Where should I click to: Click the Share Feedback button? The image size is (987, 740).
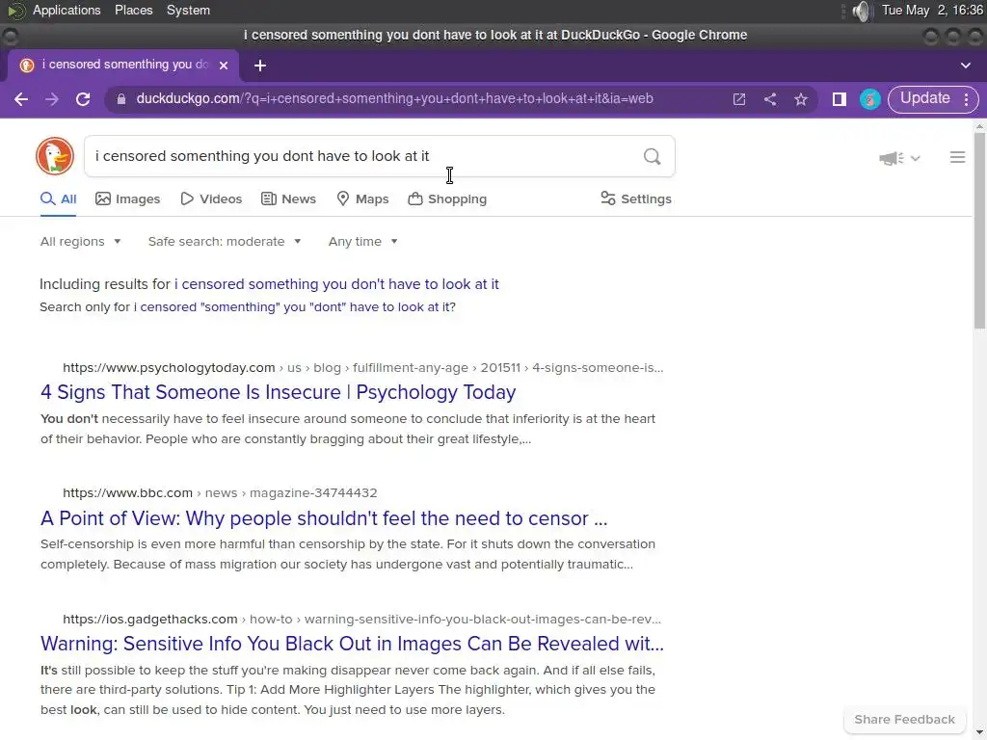click(904, 720)
